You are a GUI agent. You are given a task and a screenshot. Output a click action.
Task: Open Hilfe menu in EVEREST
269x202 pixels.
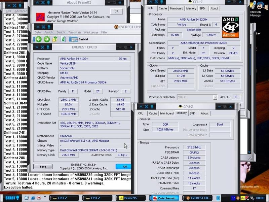104,32
